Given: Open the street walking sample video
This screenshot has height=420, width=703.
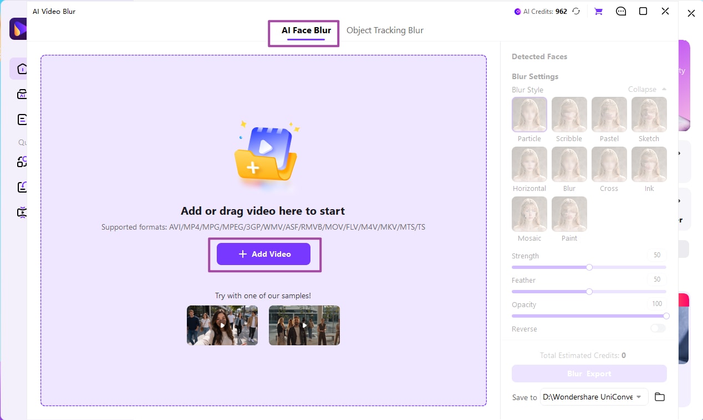Looking at the screenshot, I should [304, 325].
